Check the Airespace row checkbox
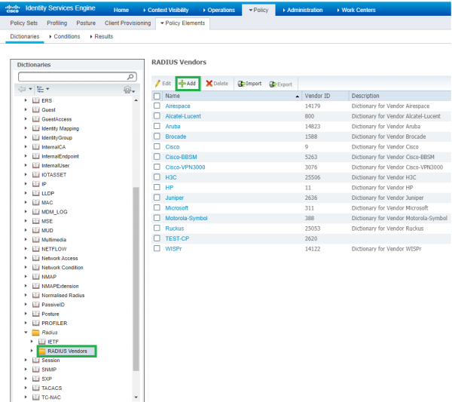Screen dimensions: 452x402 coord(157,106)
